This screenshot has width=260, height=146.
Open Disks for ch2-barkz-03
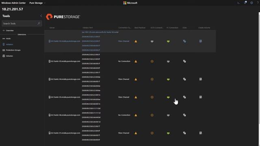click(184, 61)
